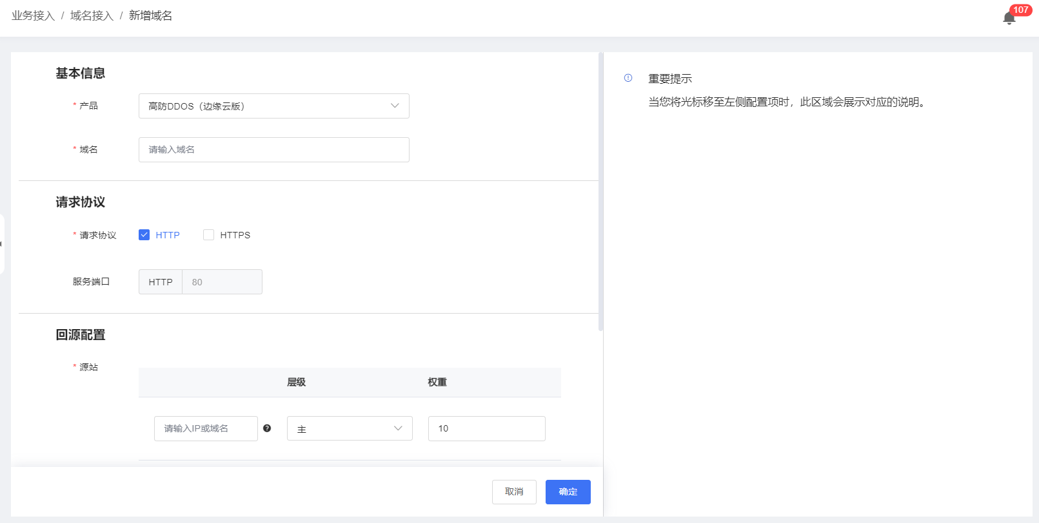Open the 产品 product dropdown

(x=273, y=106)
